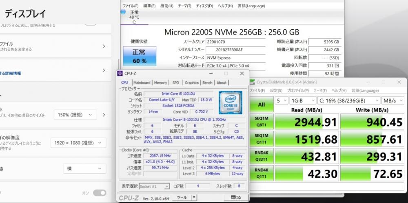
Task: Click the 詳細情報 link in Display settings
Action: click(x=11, y=73)
